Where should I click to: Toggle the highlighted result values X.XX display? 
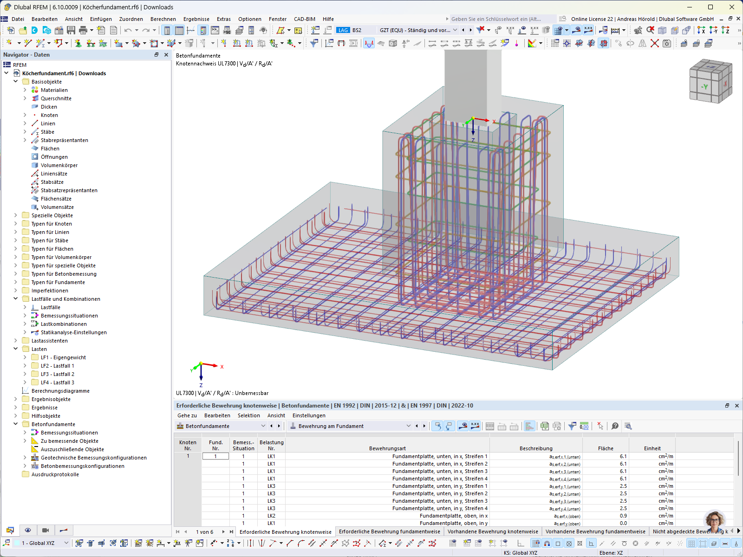click(588, 31)
